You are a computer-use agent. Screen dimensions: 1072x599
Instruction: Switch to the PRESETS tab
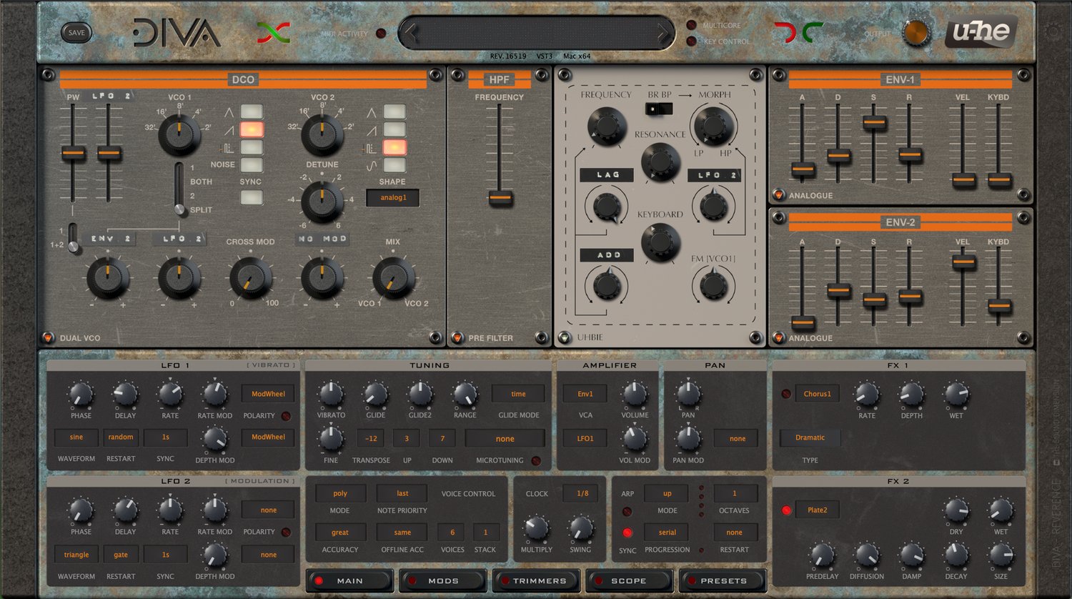[723, 581]
